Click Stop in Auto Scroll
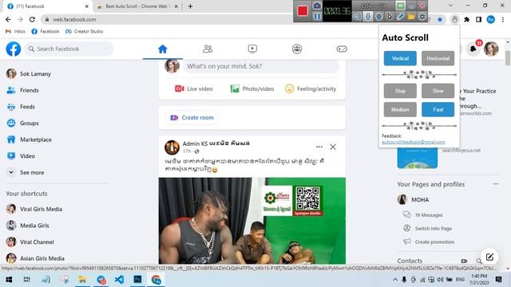Viewport: 511px width, 287px height. 400,91
